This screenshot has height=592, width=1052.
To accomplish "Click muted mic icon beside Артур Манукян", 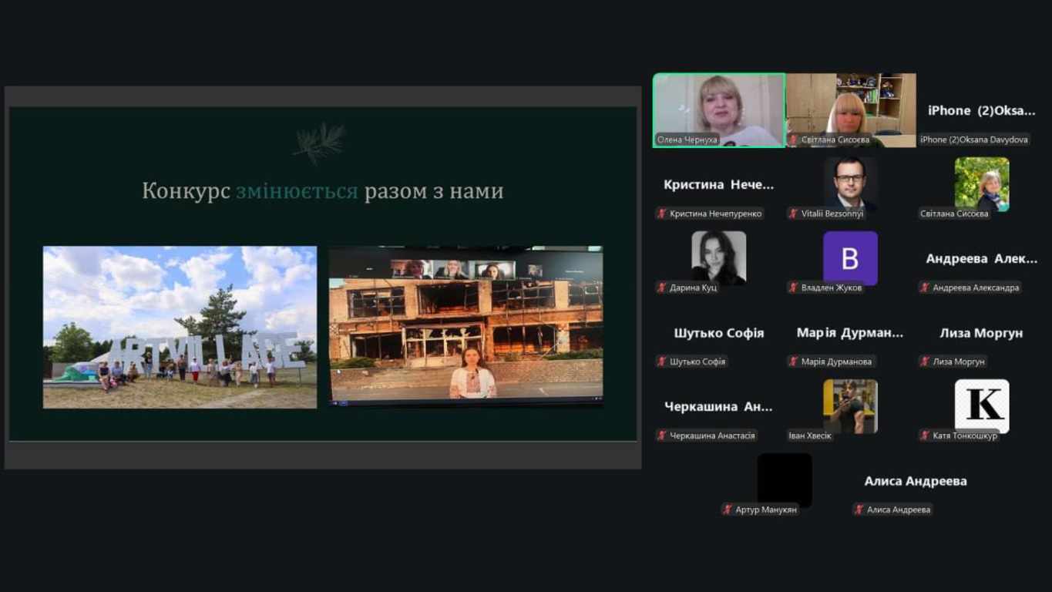I will (x=728, y=510).
